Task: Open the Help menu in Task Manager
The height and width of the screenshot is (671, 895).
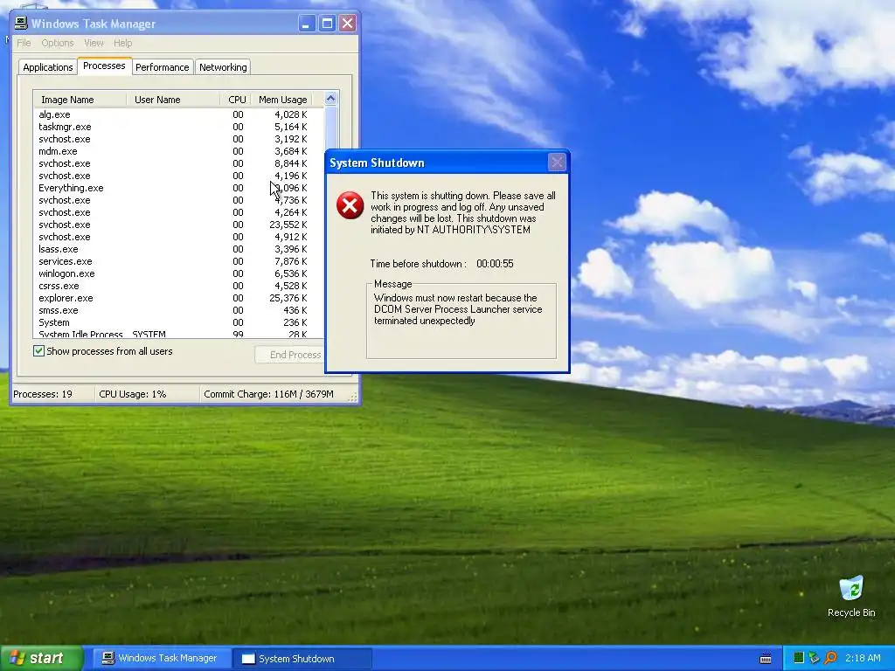Action: [x=122, y=43]
